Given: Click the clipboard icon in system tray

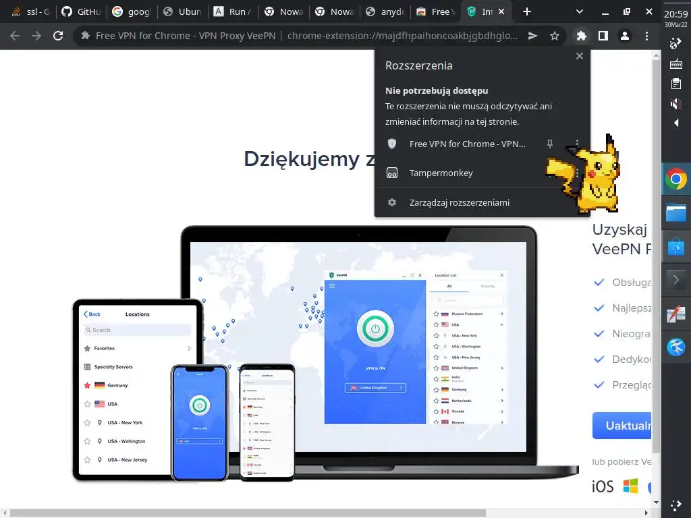Looking at the screenshot, I should [x=676, y=84].
